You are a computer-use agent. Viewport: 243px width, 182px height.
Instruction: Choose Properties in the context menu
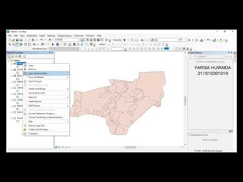pos(46,133)
